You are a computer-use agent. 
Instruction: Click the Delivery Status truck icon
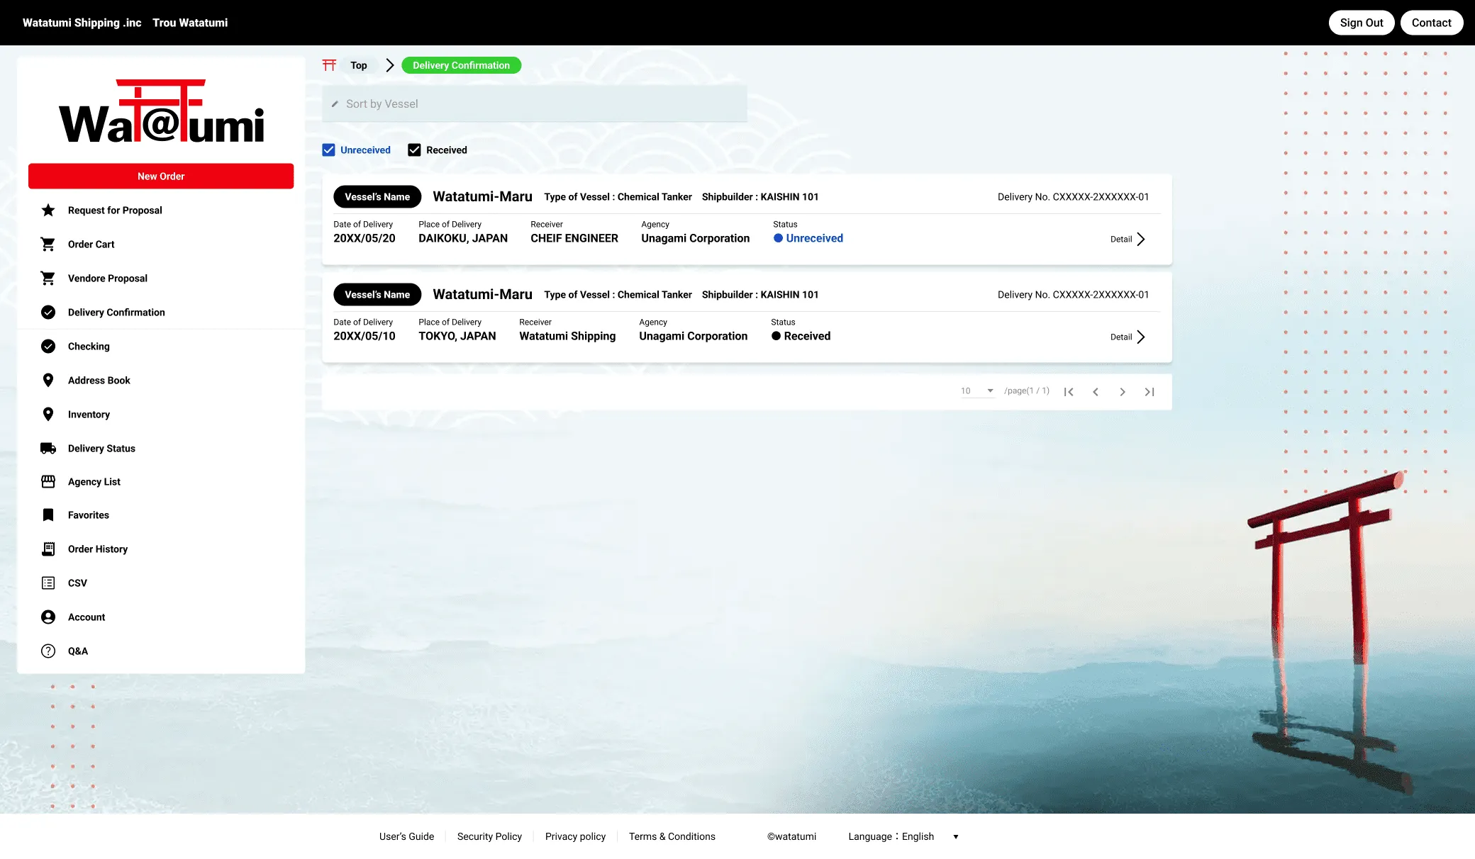point(48,449)
